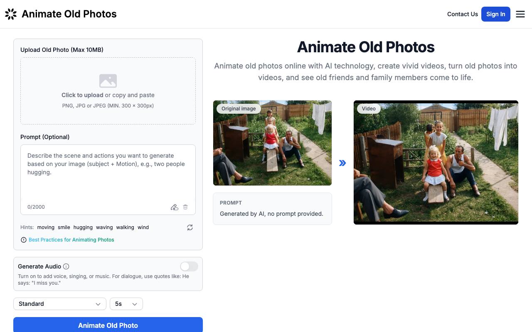The width and height of the screenshot is (532, 332).
Task: Clear prompt with the trash icon
Action: (185, 207)
